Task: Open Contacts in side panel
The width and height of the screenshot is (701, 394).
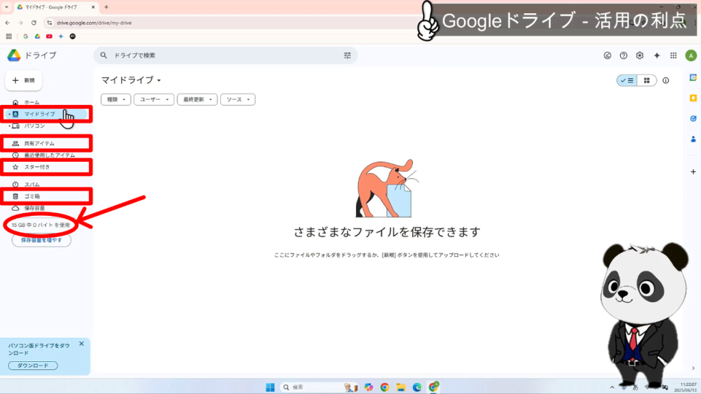Action: (693, 139)
